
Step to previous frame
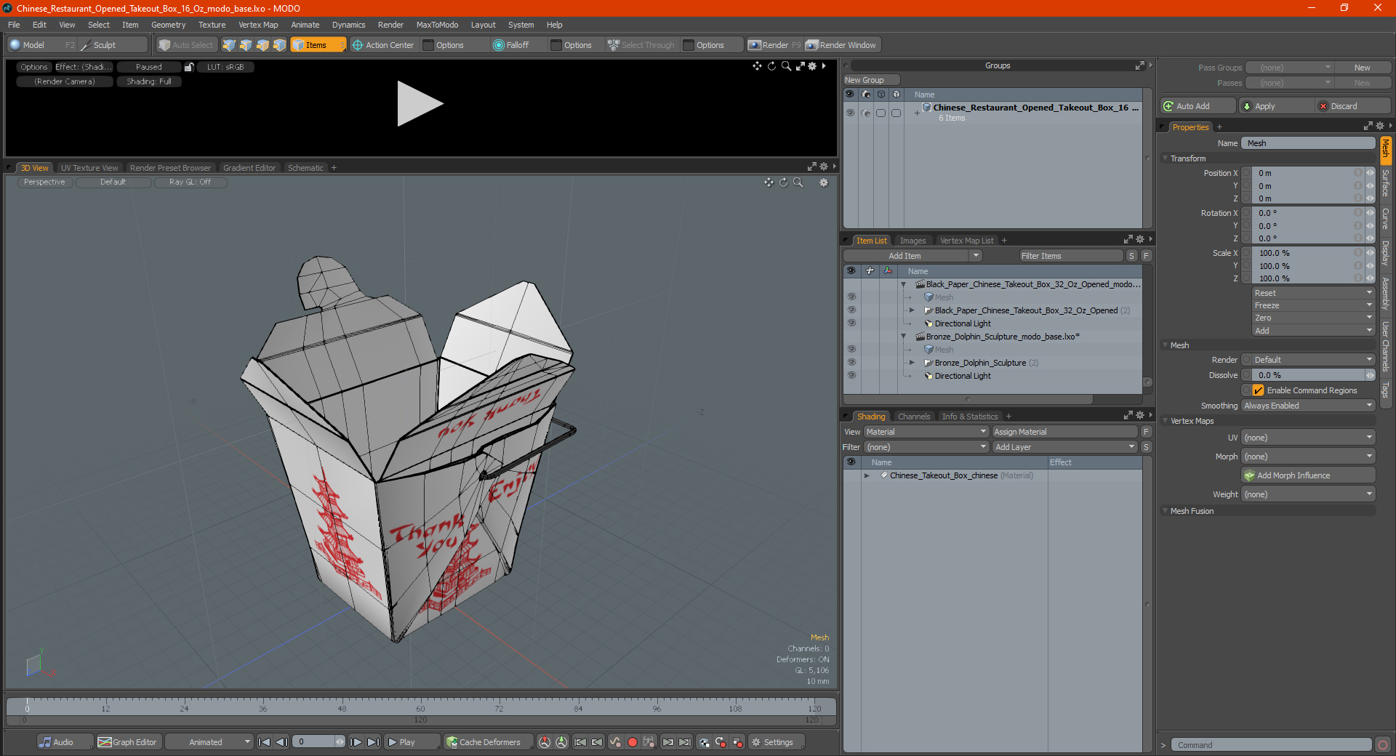[281, 742]
